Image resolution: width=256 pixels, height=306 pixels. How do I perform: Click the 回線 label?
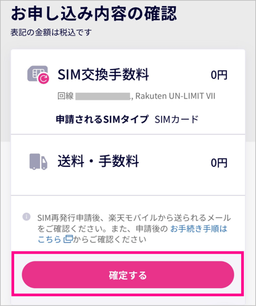tap(65, 96)
